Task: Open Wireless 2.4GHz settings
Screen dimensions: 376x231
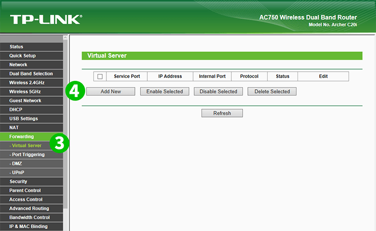Action: click(32, 82)
